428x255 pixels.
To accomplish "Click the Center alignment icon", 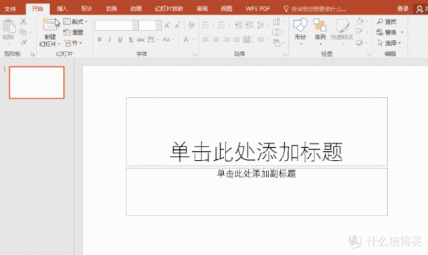I will (x=216, y=40).
